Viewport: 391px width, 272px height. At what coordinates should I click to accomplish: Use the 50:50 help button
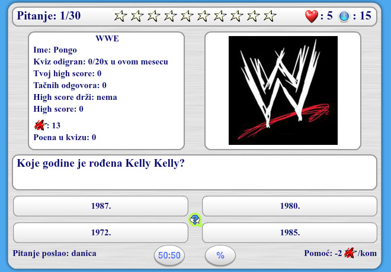pos(169,255)
